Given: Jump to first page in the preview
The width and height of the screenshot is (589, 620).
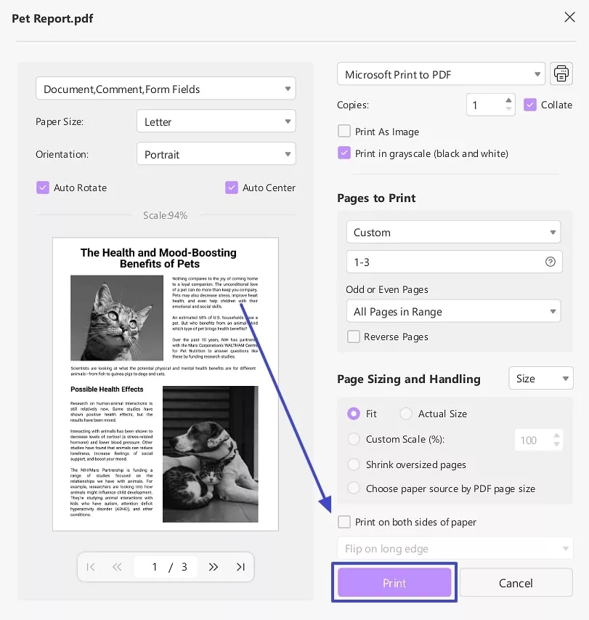Looking at the screenshot, I should [90, 567].
